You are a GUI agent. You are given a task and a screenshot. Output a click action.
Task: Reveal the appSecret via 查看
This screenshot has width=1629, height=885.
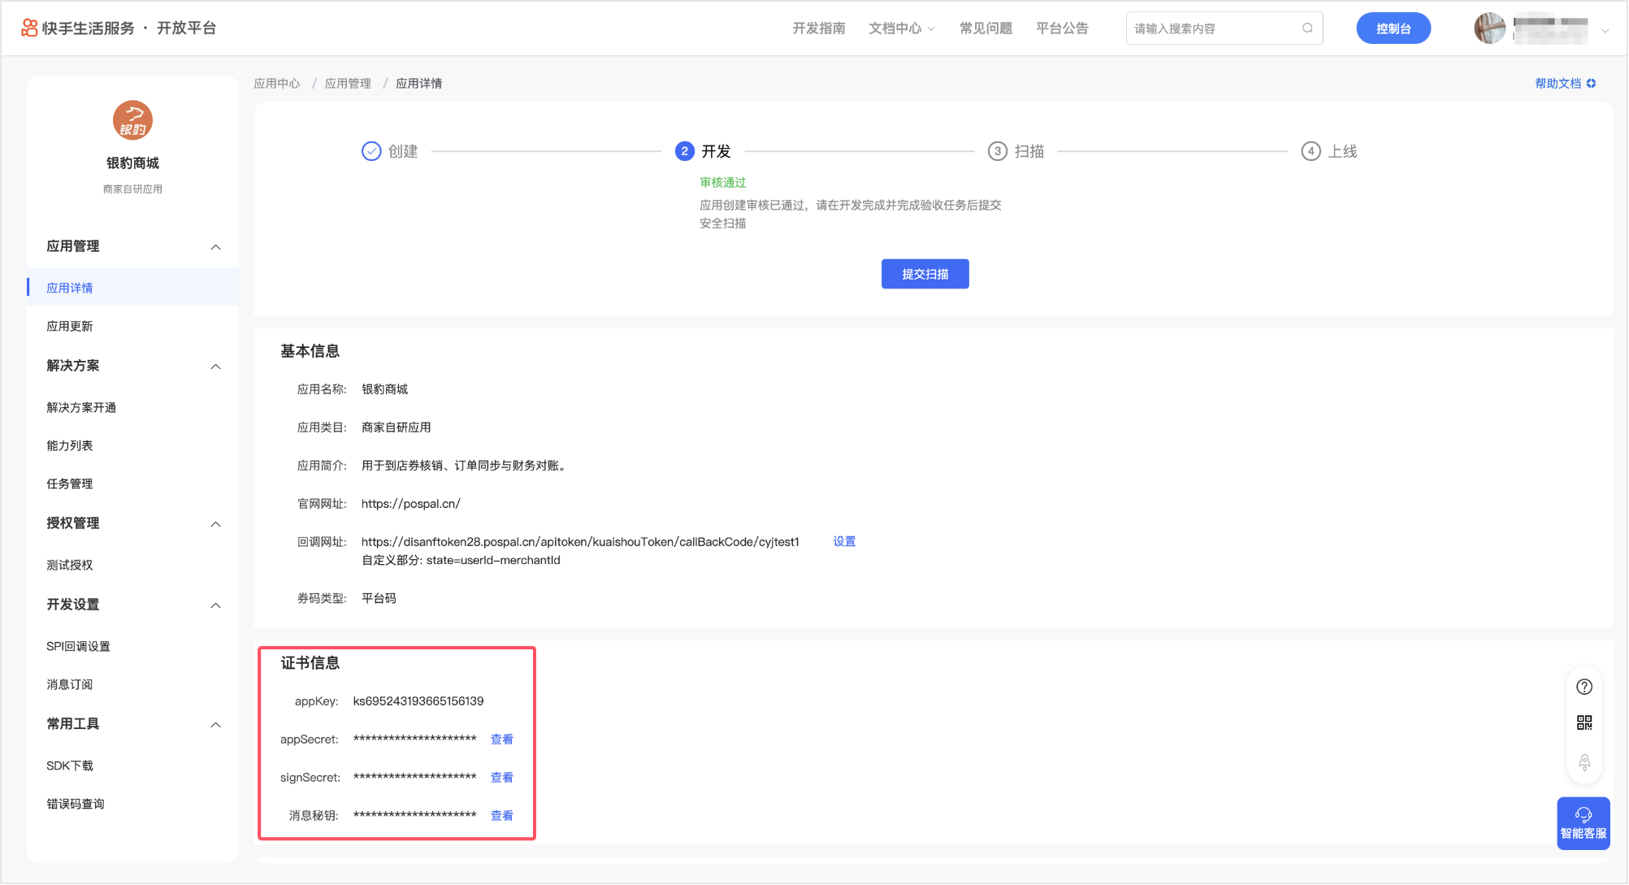pyautogui.click(x=501, y=740)
